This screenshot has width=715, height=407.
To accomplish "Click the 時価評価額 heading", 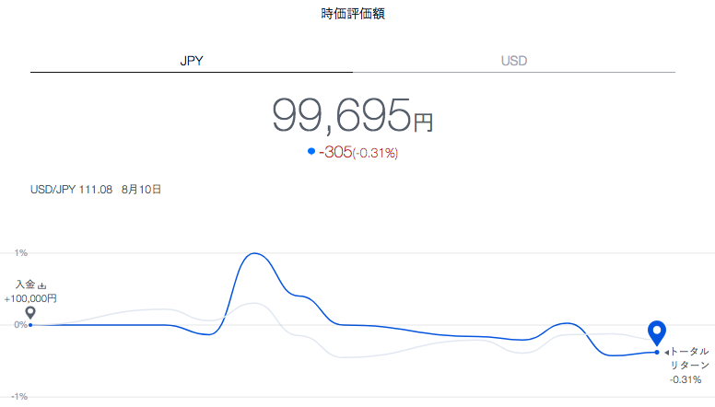I will coord(353,14).
